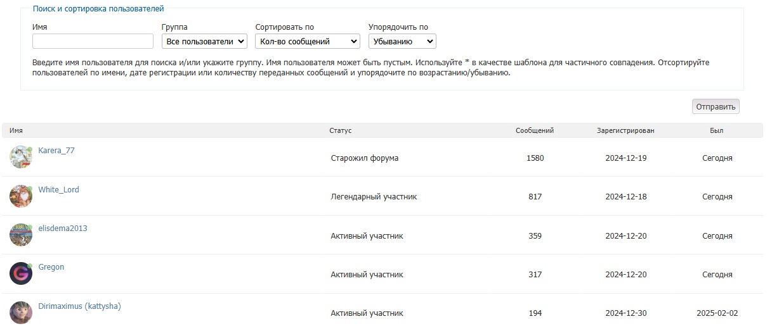Open Karera_77 profile link
The height and width of the screenshot is (326, 772).
pos(56,151)
